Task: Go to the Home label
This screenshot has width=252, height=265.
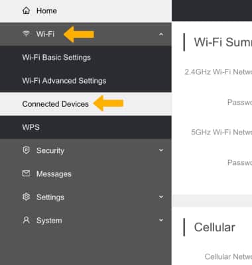Action: coord(46,11)
